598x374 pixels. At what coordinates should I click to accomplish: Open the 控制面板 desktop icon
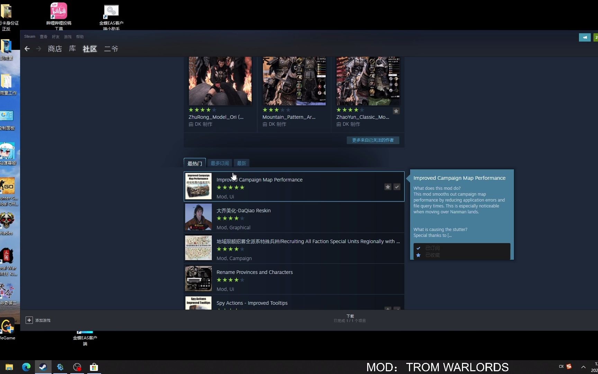[7, 120]
